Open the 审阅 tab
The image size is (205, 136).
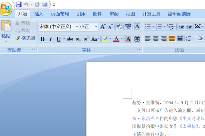(114, 14)
